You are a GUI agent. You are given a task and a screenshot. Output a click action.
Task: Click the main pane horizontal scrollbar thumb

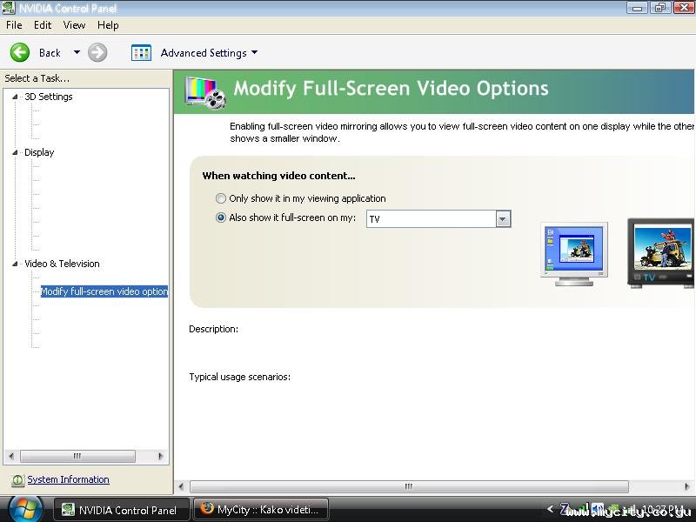[x=409, y=486]
